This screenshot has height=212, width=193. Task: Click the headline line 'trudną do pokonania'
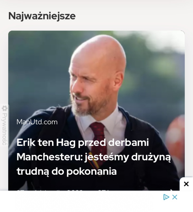66,171
